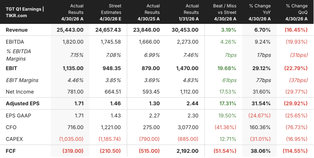
Task: Select FCF QoQ change (114.55%)
Action: (x=295, y=151)
